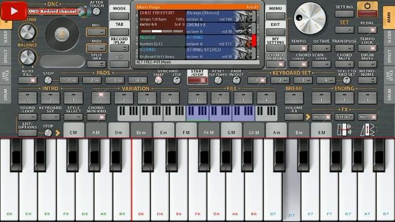Select Ending 3
395x222 pixels.
coord(367,98)
